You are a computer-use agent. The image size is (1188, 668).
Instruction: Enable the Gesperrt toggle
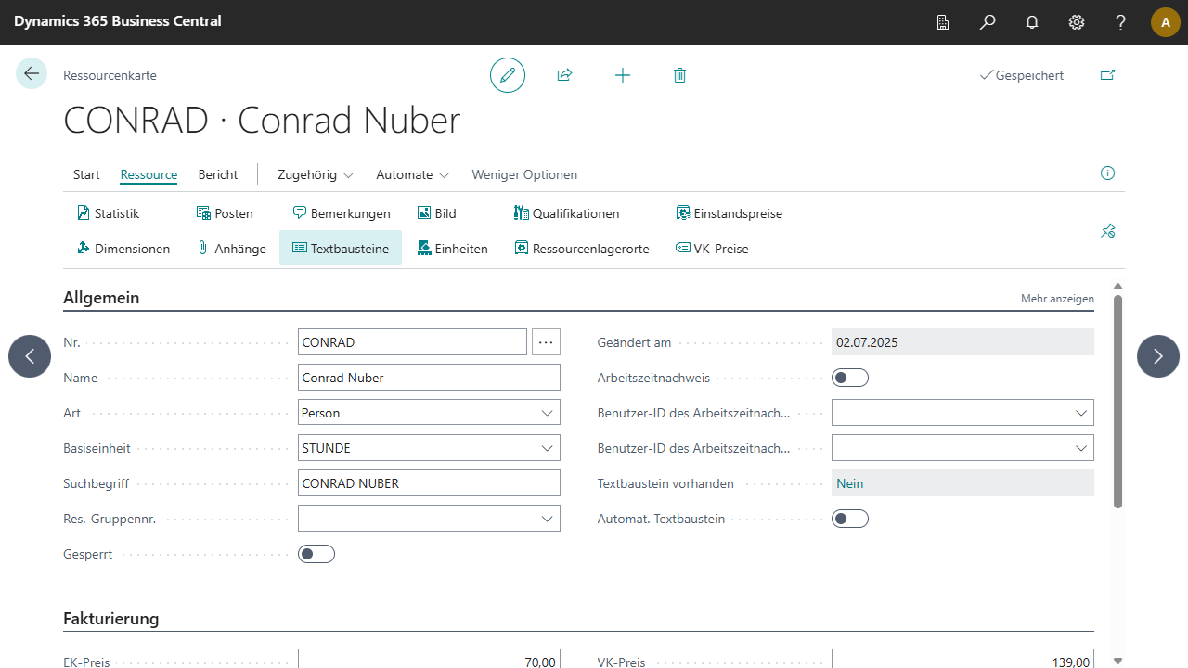316,554
